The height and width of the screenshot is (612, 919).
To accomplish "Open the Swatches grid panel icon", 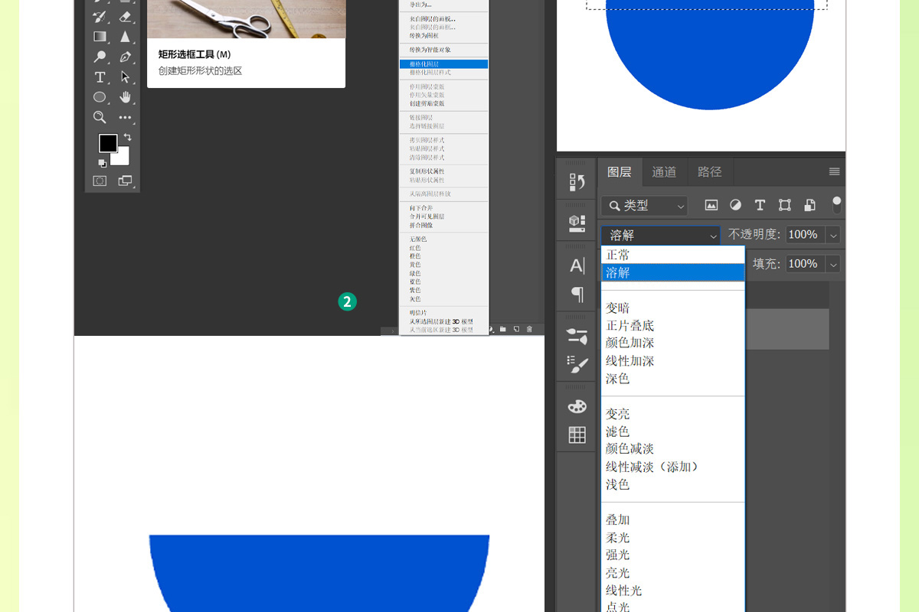I will [x=577, y=435].
